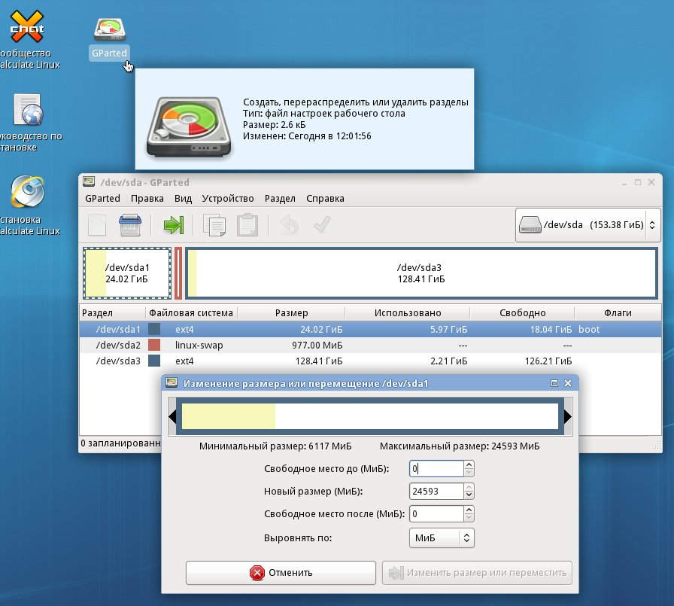Open the Раздел menu

pos(280,198)
